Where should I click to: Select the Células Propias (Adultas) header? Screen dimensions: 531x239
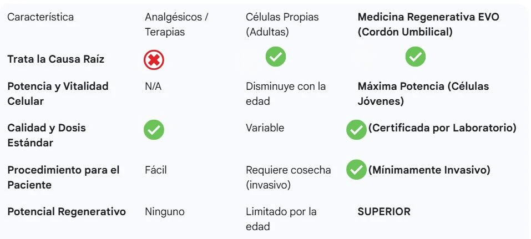pyautogui.click(x=282, y=24)
